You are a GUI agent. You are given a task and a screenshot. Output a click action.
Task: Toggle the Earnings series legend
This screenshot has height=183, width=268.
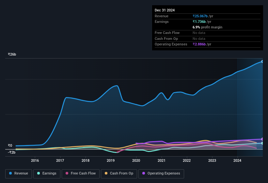(x=47, y=174)
